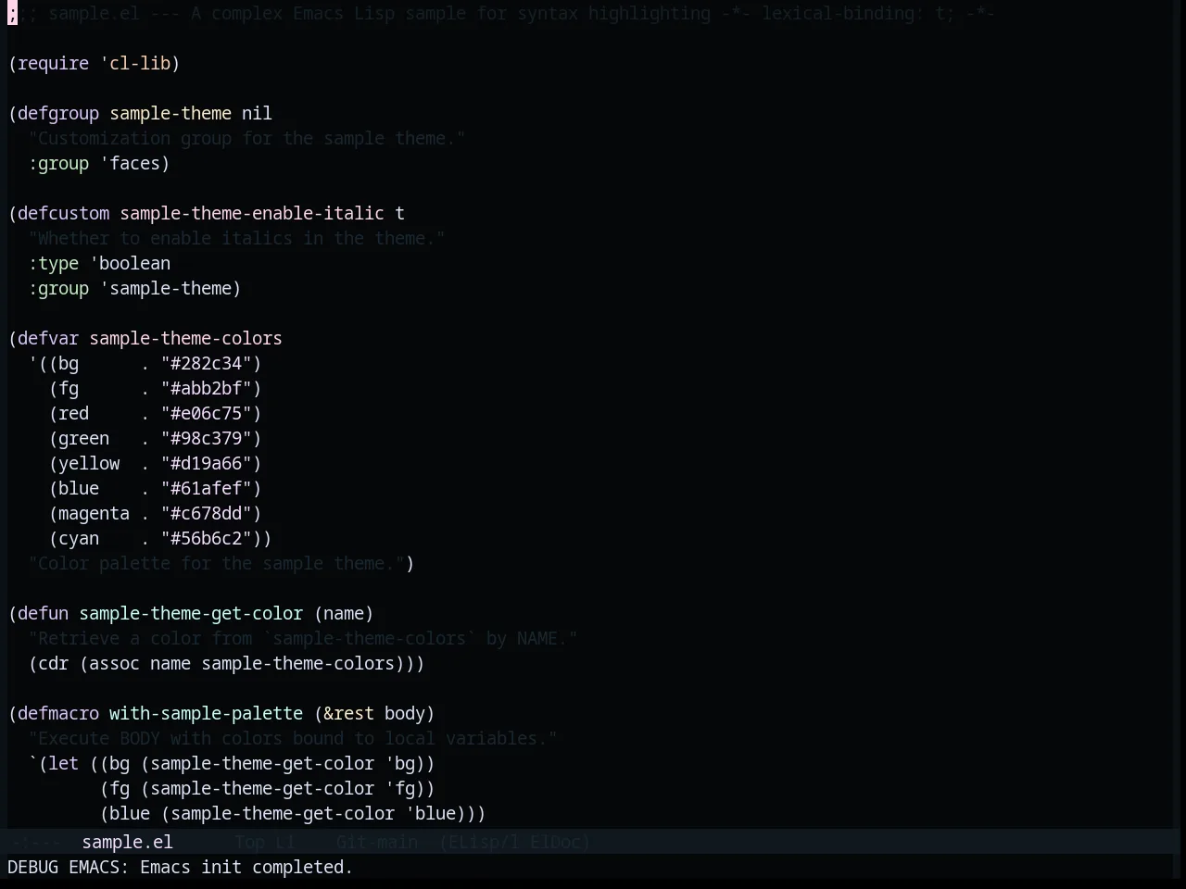
Task: Click the echo area message 'Emacs init completed.'
Action: pos(246,867)
